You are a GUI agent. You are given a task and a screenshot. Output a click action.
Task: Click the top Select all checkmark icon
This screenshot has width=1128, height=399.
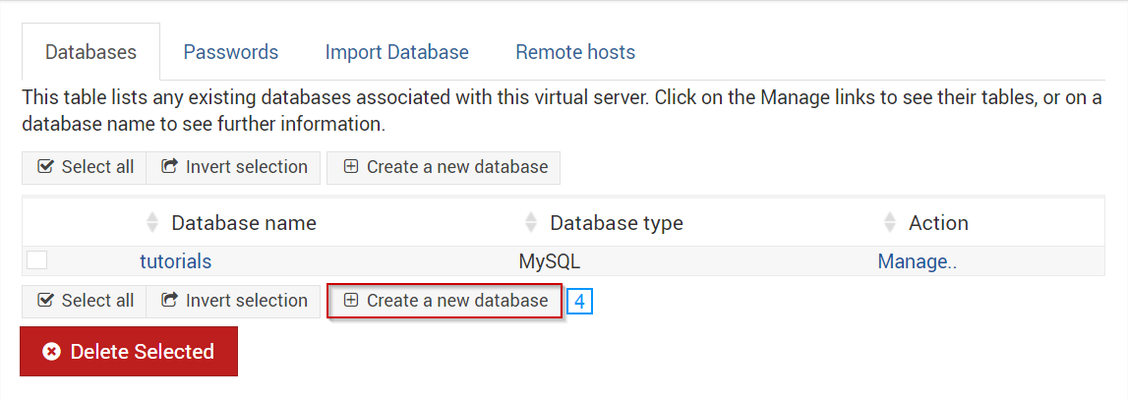46,167
